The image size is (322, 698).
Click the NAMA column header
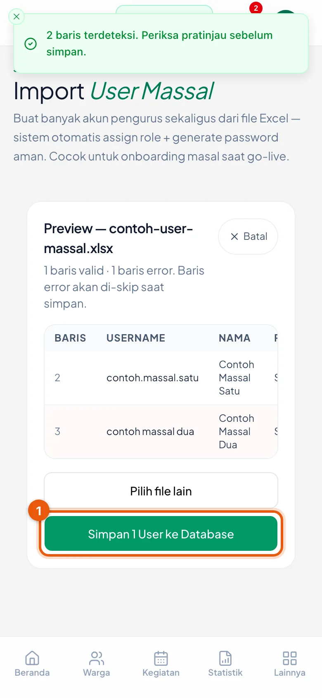(x=234, y=338)
